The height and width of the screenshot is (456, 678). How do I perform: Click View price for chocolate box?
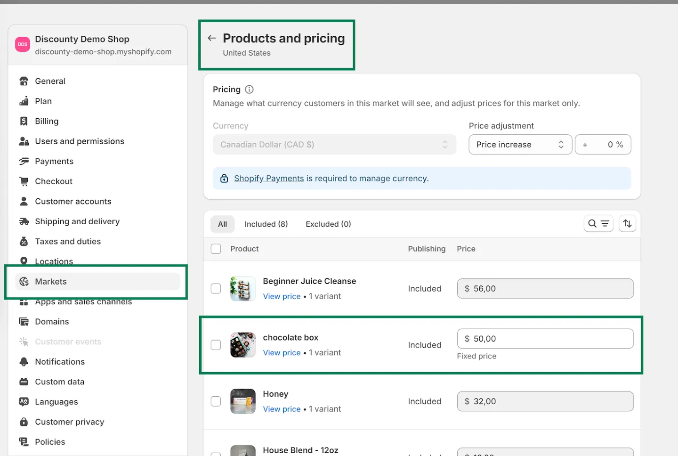click(x=282, y=353)
